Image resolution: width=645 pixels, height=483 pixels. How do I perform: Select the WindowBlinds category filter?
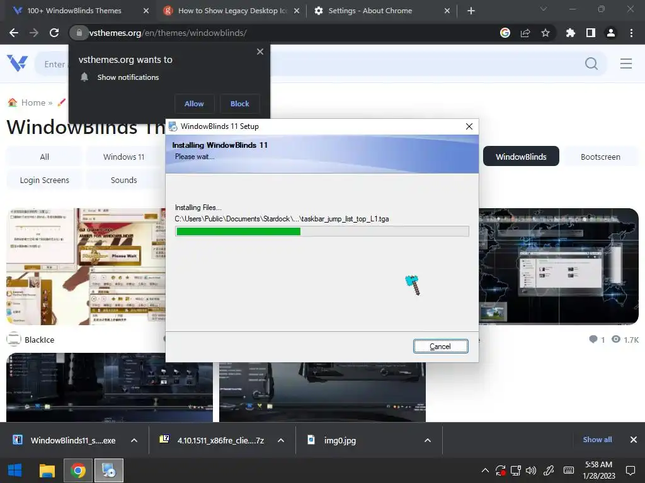(521, 157)
